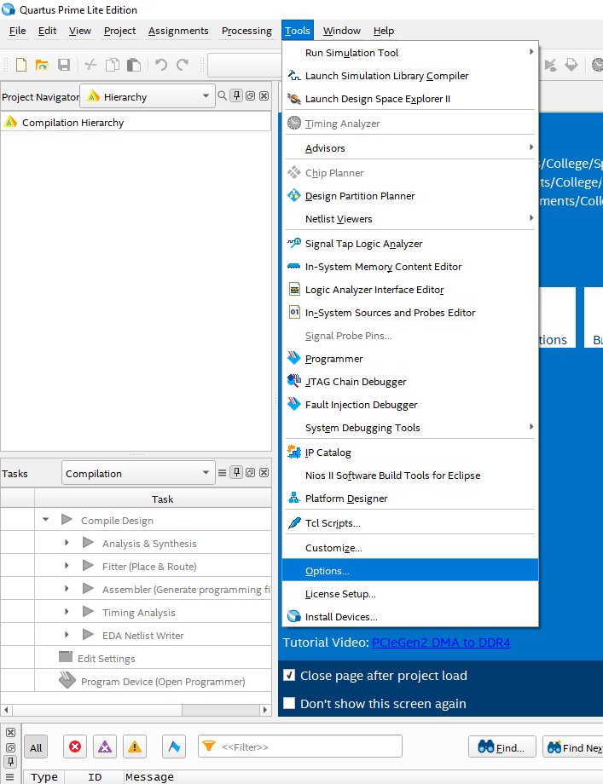Click the Paste clipboard icon
The width and height of the screenshot is (603, 784).
[134, 65]
